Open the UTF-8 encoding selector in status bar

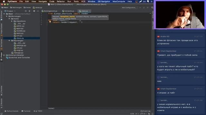(143, 114)
